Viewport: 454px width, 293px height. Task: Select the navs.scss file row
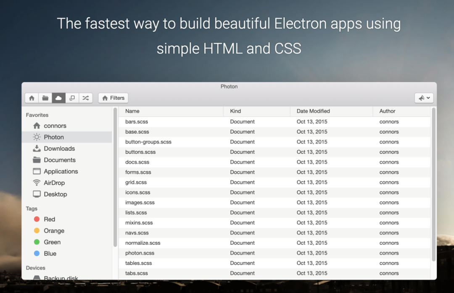pyautogui.click(x=274, y=233)
